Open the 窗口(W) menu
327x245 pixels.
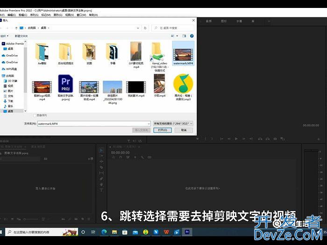coord(81,15)
